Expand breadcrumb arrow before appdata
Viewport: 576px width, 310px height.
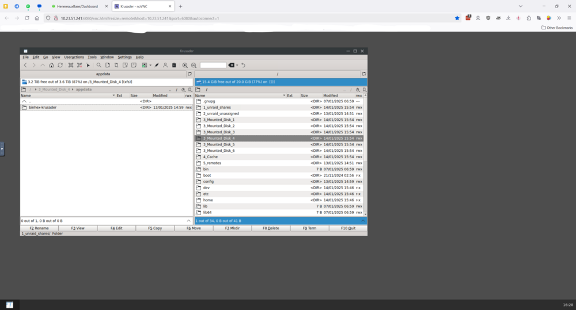tap(73, 90)
